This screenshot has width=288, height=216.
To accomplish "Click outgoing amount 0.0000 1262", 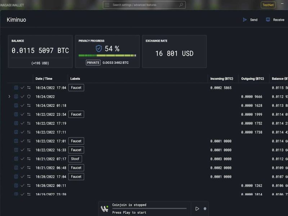I will [252, 186].
